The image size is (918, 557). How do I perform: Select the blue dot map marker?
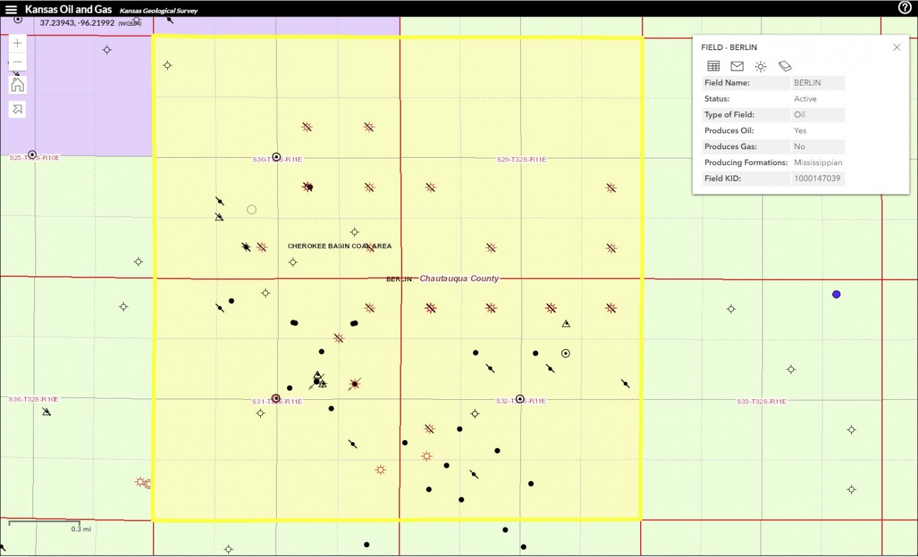coord(837,295)
